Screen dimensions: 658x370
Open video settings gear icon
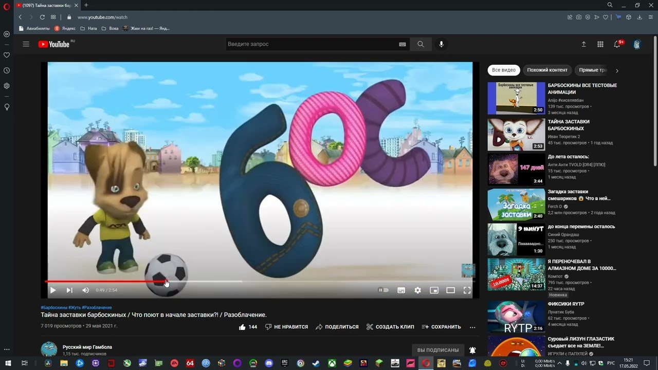417,290
